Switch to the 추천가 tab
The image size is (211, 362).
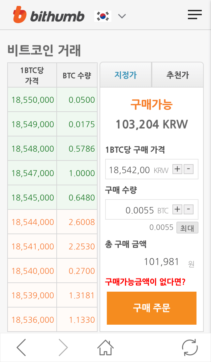pos(177,75)
